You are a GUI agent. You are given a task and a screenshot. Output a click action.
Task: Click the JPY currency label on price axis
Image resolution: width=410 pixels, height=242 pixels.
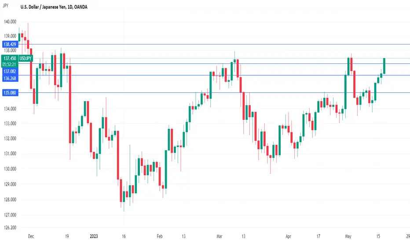pos(5,5)
